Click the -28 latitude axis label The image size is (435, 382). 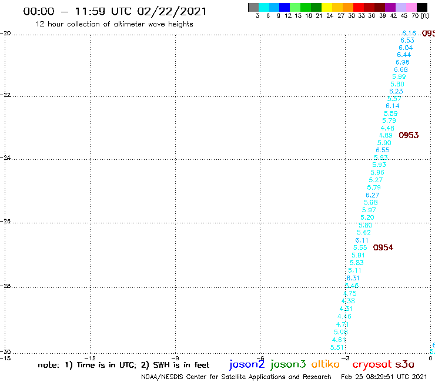pyautogui.click(x=5, y=286)
